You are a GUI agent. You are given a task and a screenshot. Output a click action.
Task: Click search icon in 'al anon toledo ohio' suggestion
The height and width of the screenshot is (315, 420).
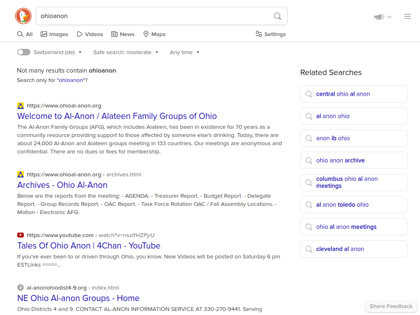click(309, 205)
